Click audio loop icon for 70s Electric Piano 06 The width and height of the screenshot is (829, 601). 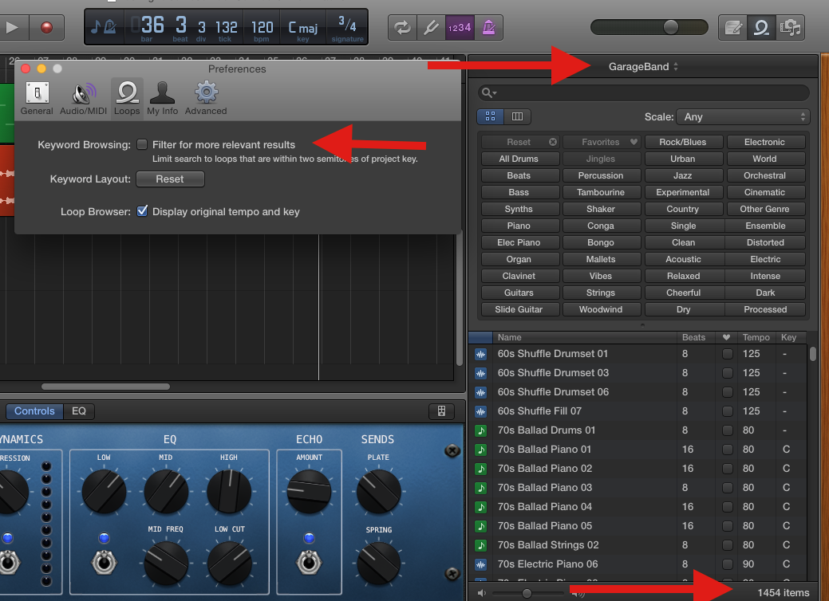[x=480, y=564]
